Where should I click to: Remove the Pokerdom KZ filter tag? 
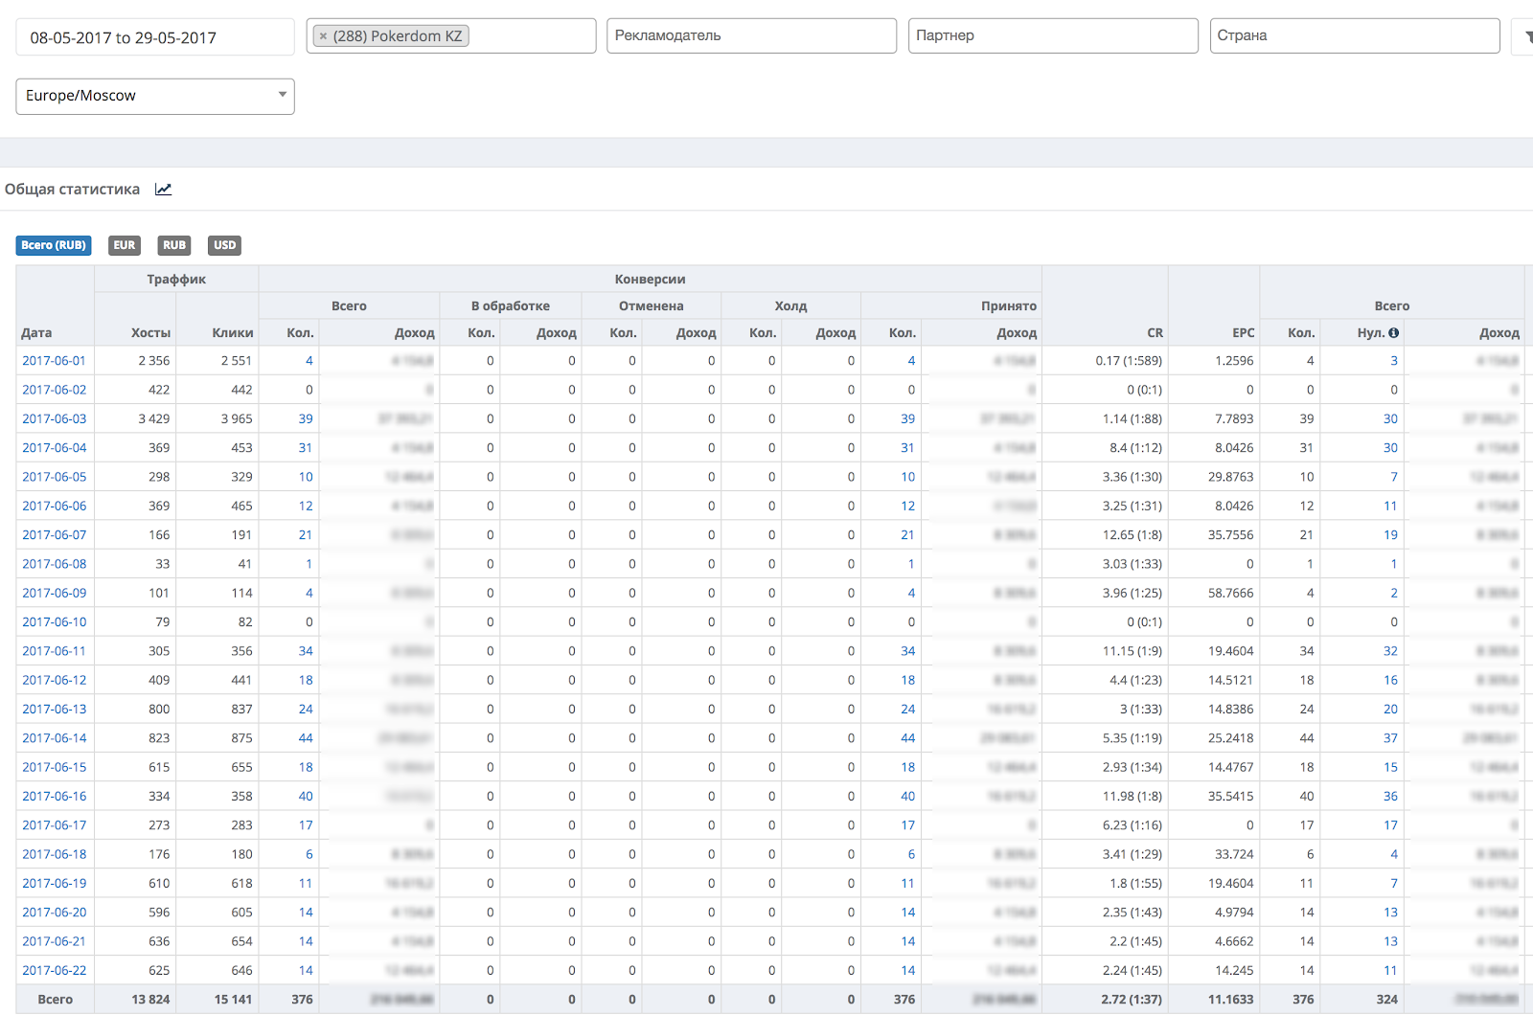323,36
